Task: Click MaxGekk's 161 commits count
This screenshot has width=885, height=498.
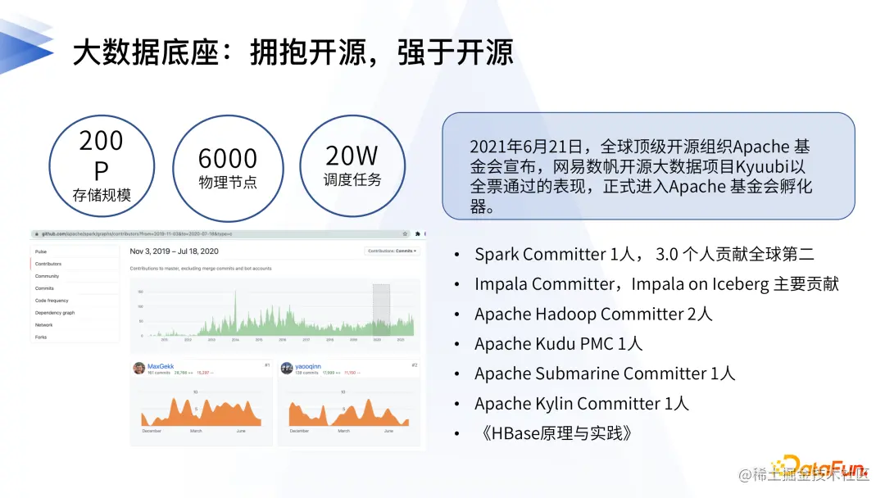Action: click(159, 373)
